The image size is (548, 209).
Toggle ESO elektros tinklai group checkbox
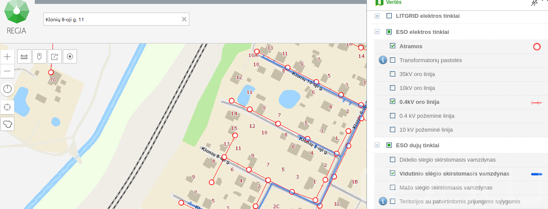coord(389,32)
